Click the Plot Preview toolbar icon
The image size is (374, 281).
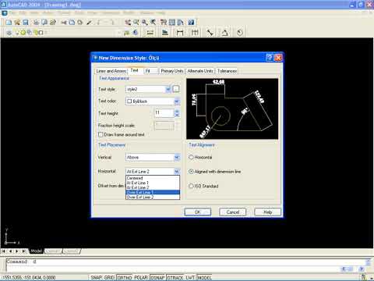click(x=44, y=23)
